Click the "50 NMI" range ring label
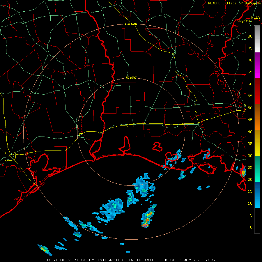This screenshot has height=262, width=262. (131, 78)
